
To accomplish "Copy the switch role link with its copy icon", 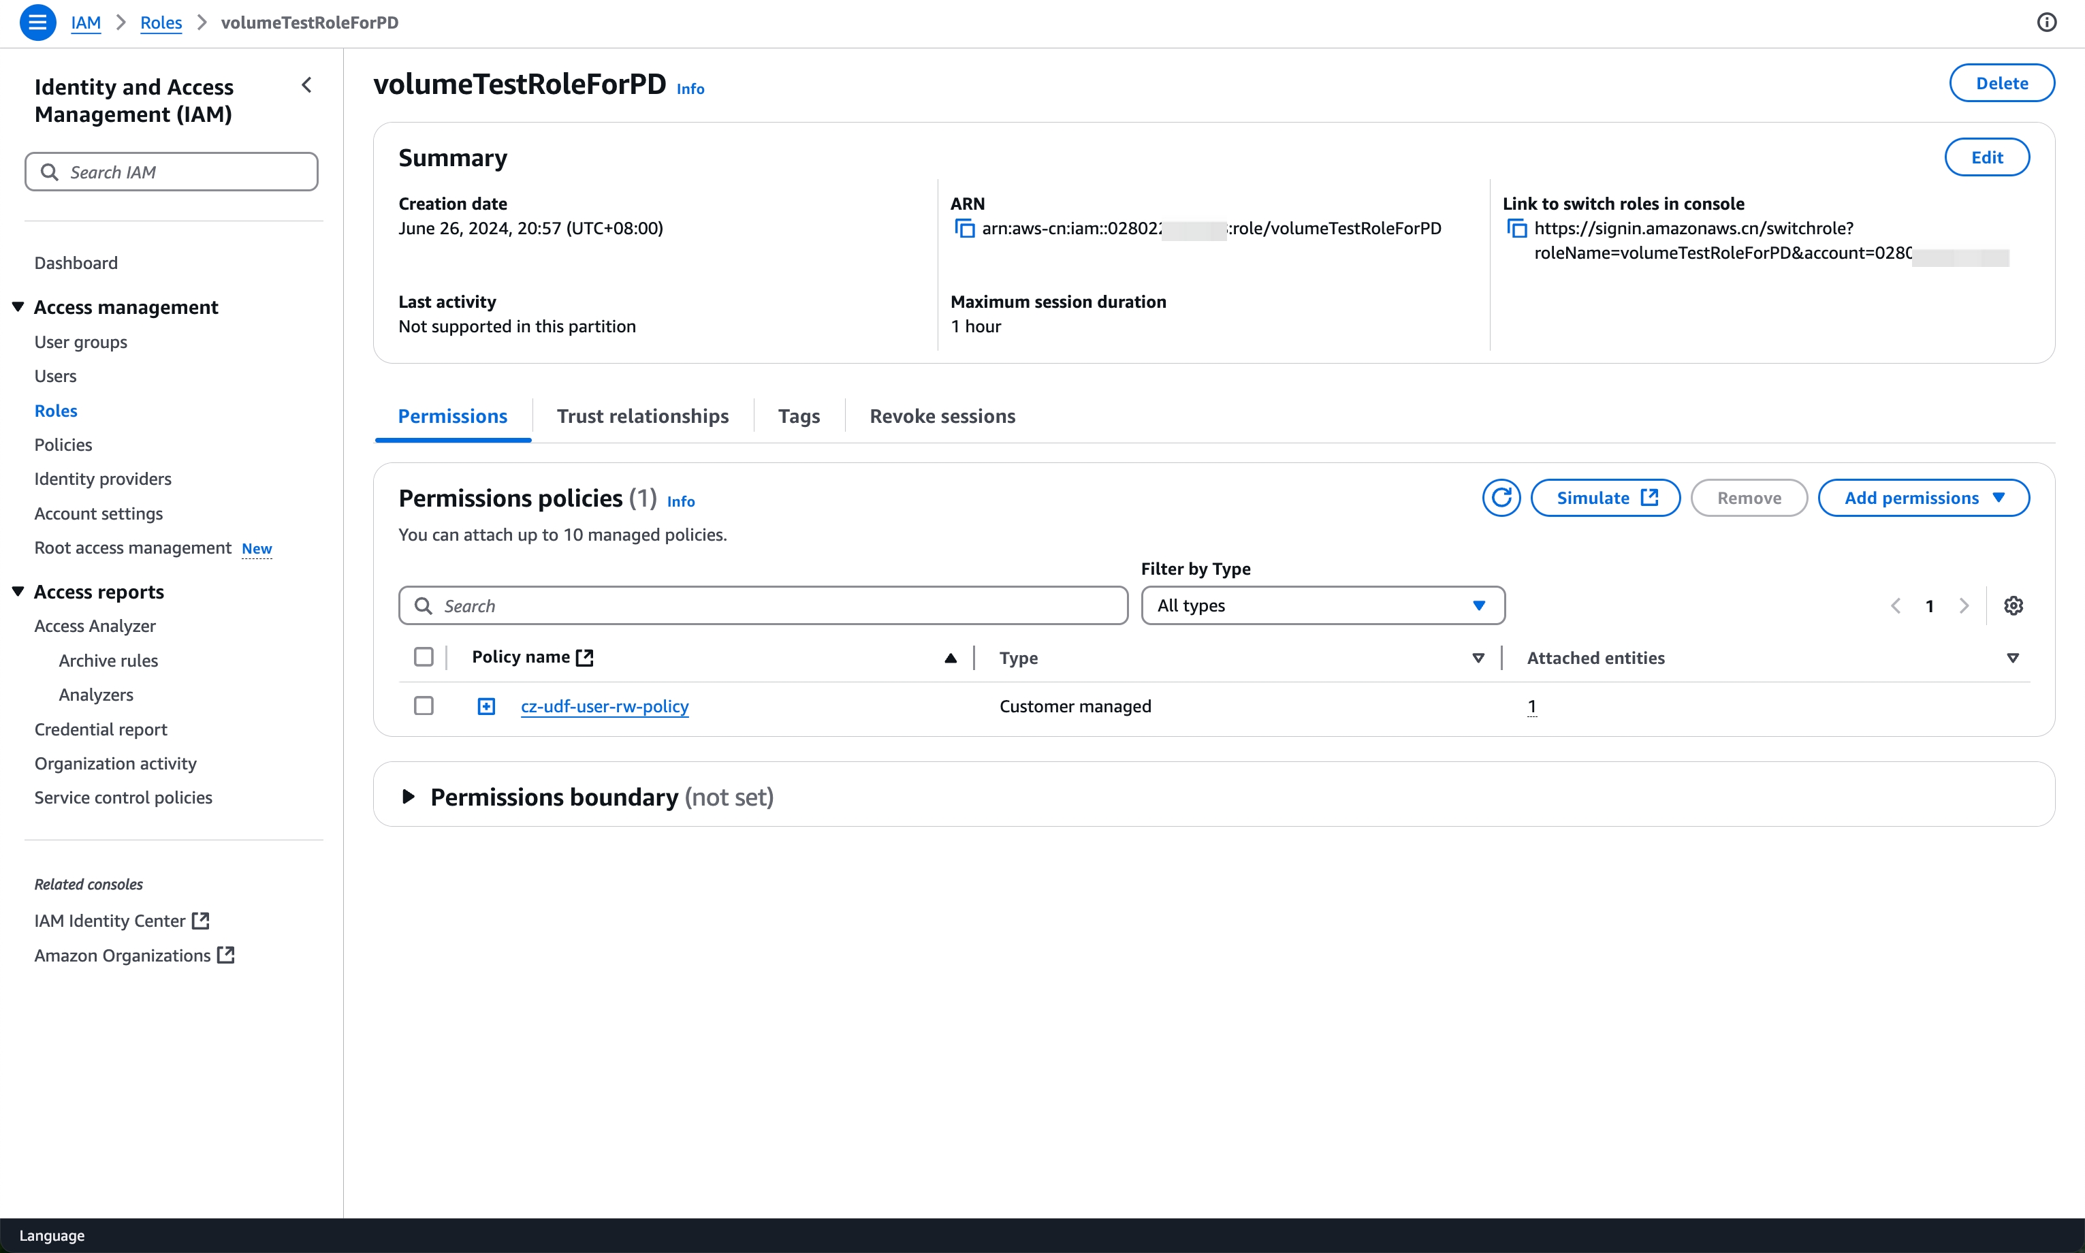I will point(1517,229).
